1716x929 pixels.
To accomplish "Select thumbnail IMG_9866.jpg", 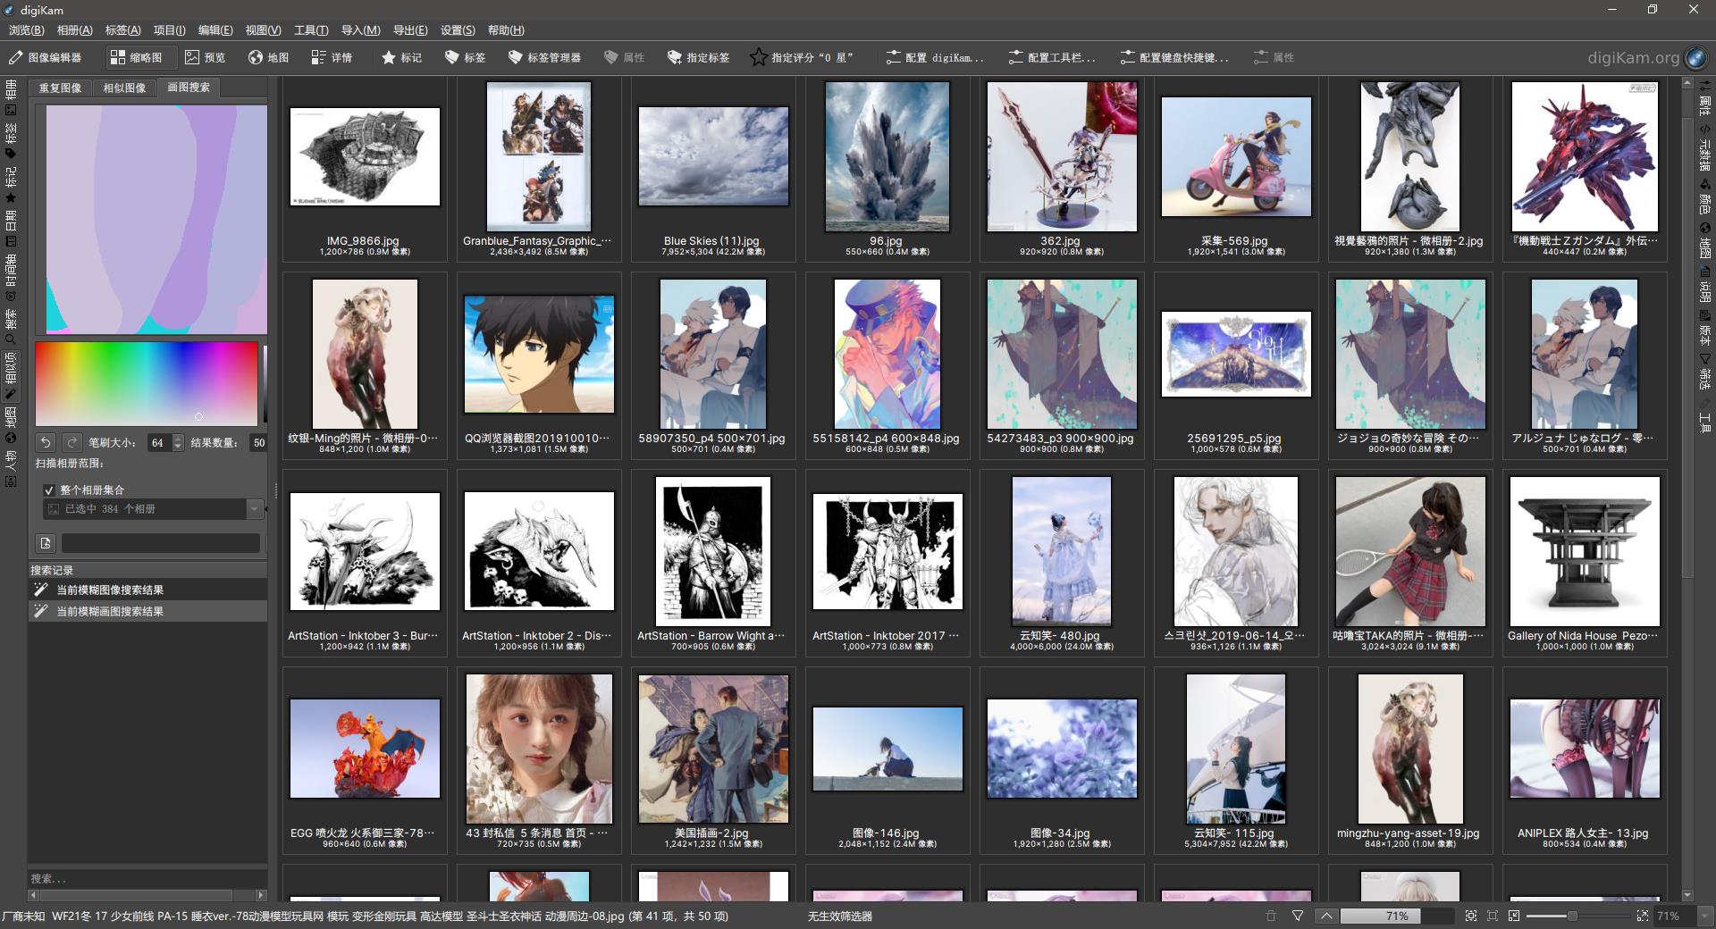I will click(365, 170).
